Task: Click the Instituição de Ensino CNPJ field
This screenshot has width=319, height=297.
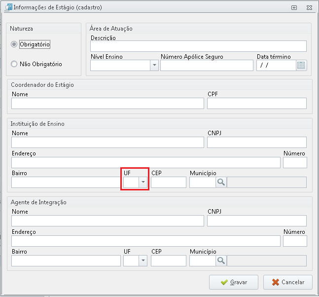Action: (x=257, y=142)
